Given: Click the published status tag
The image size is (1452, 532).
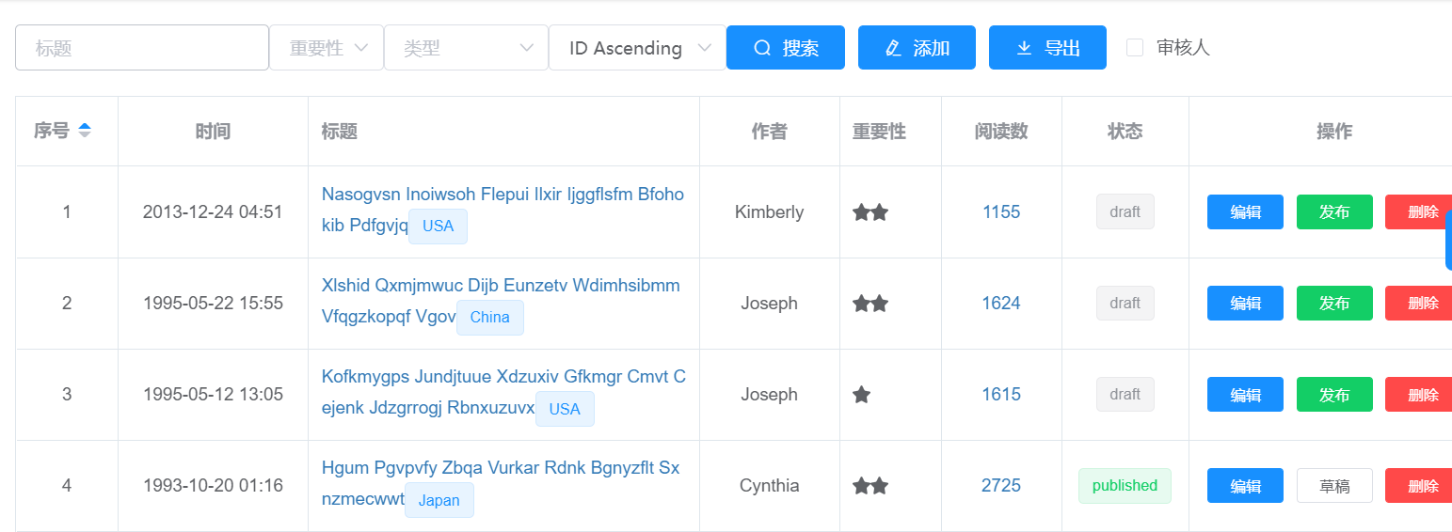Looking at the screenshot, I should pyautogui.click(x=1125, y=486).
